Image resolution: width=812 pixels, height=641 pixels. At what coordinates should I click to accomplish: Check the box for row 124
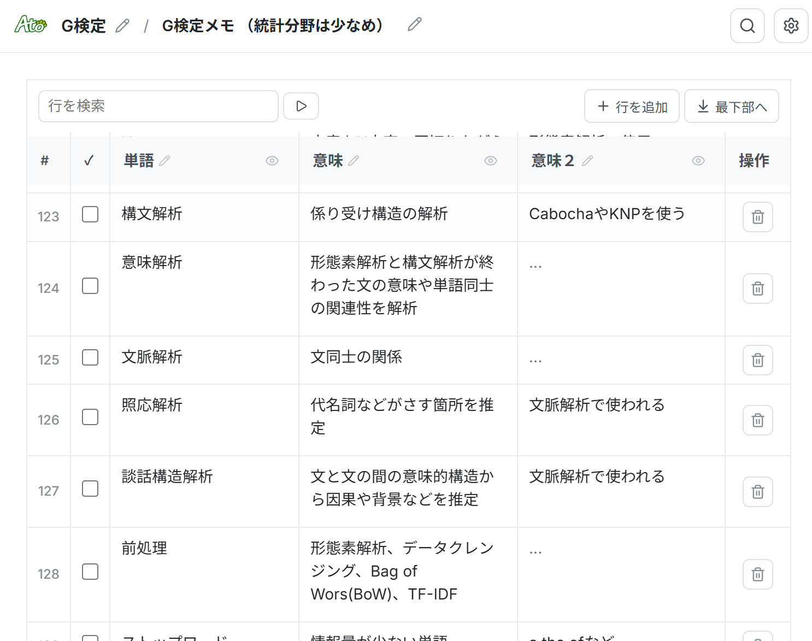point(90,286)
